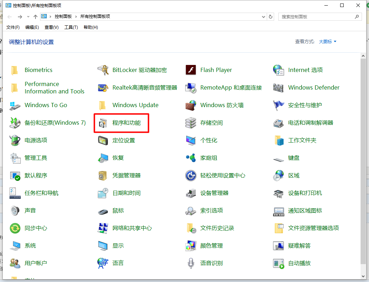Open 电话和调制解调器 icon

point(278,123)
